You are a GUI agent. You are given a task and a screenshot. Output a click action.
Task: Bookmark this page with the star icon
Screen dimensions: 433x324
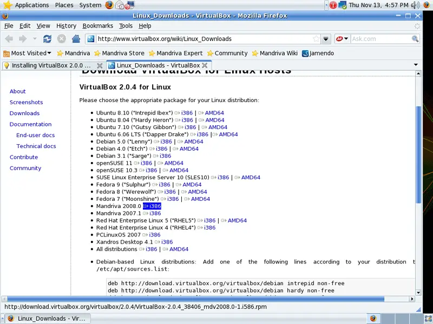pos(316,39)
